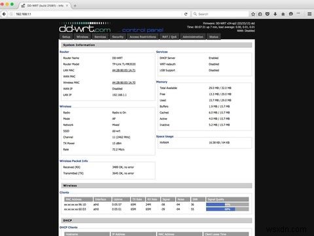Go to the home page via house icon
This screenshot has height=236, width=314.
click(x=283, y=14)
